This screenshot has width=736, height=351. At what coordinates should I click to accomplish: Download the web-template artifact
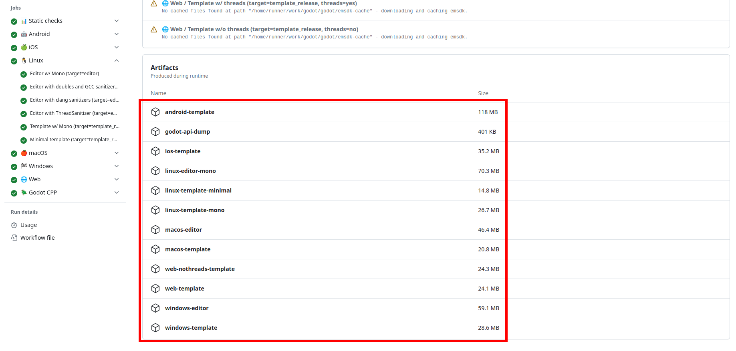[x=185, y=289]
